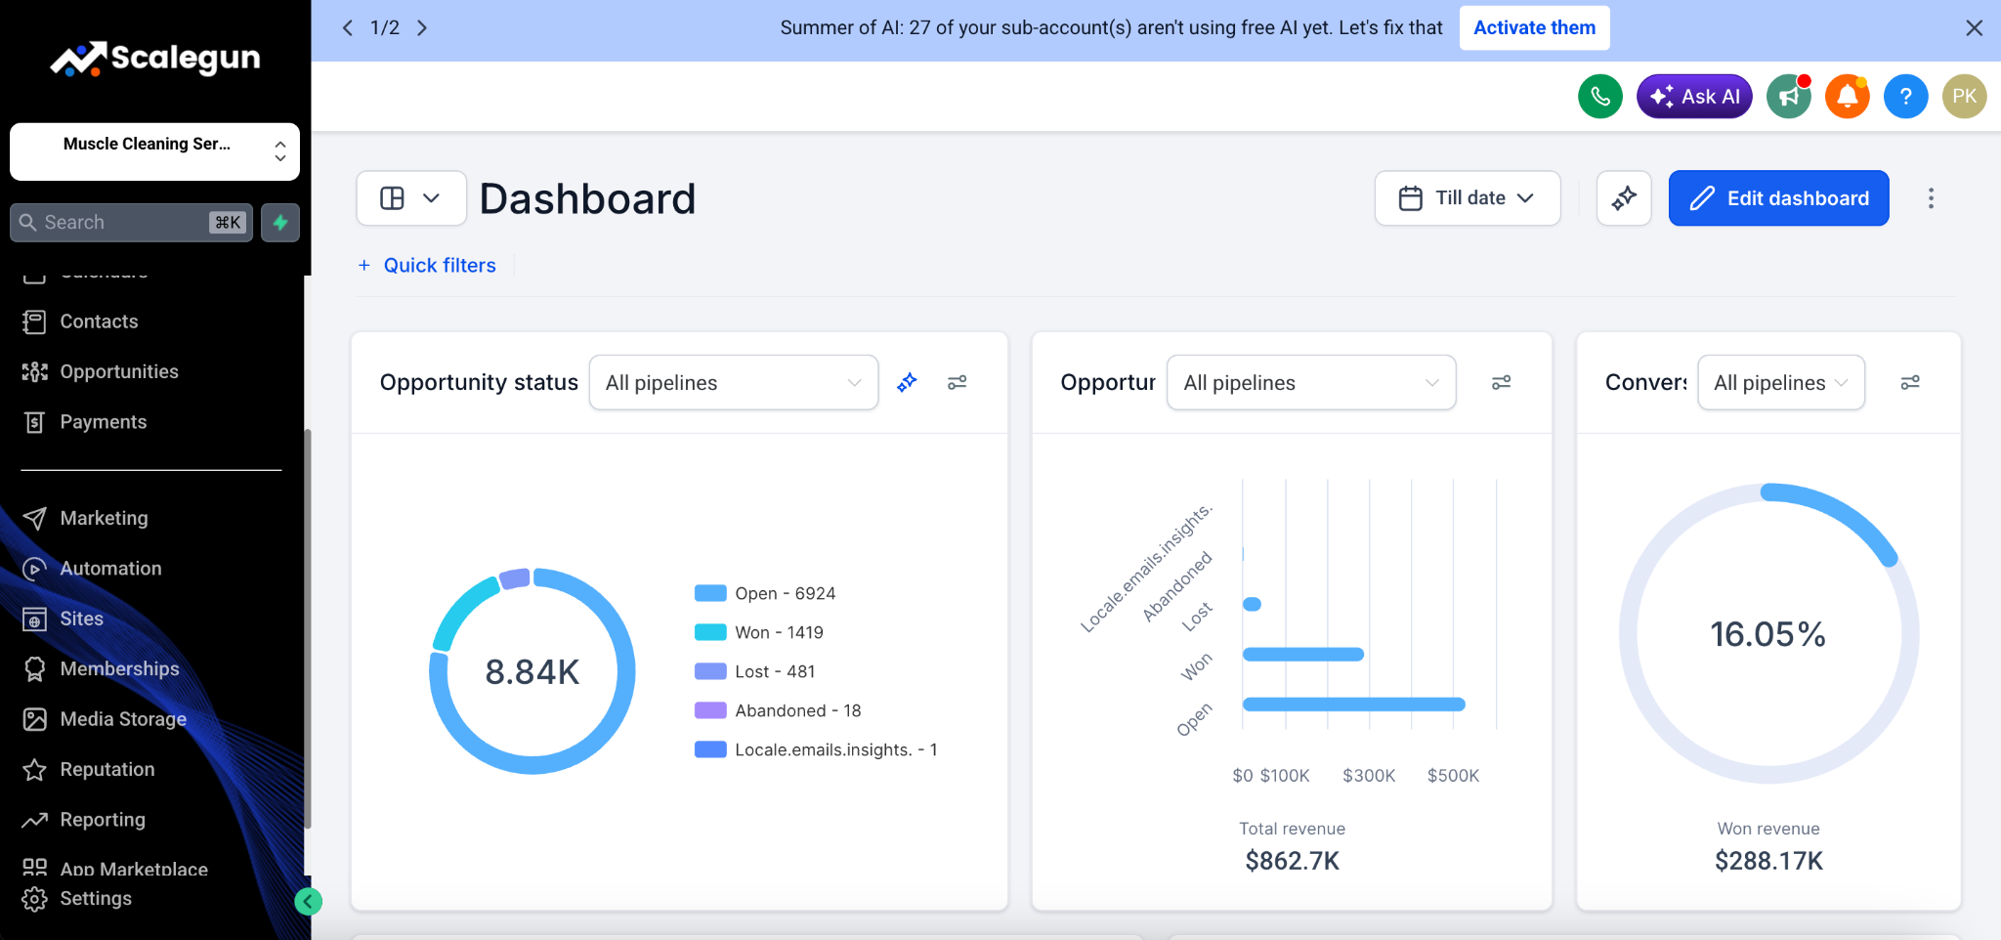The height and width of the screenshot is (940, 2001).
Task: Open the dashboard three-dot more menu
Action: (x=1931, y=198)
